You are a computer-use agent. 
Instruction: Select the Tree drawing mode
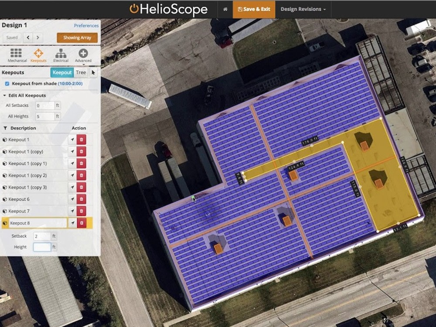point(81,72)
